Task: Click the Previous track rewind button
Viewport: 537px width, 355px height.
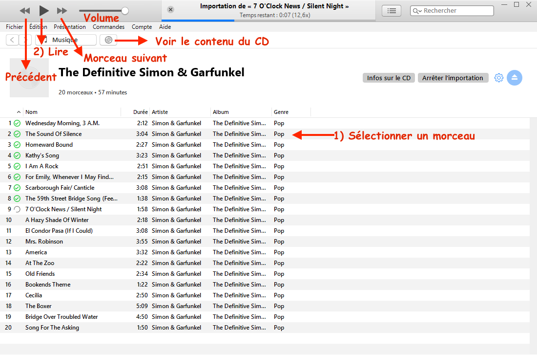Action: point(25,11)
